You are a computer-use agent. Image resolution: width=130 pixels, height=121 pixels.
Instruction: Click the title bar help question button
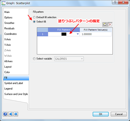(x=115, y=2)
